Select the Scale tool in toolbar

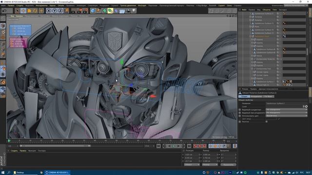29,11
